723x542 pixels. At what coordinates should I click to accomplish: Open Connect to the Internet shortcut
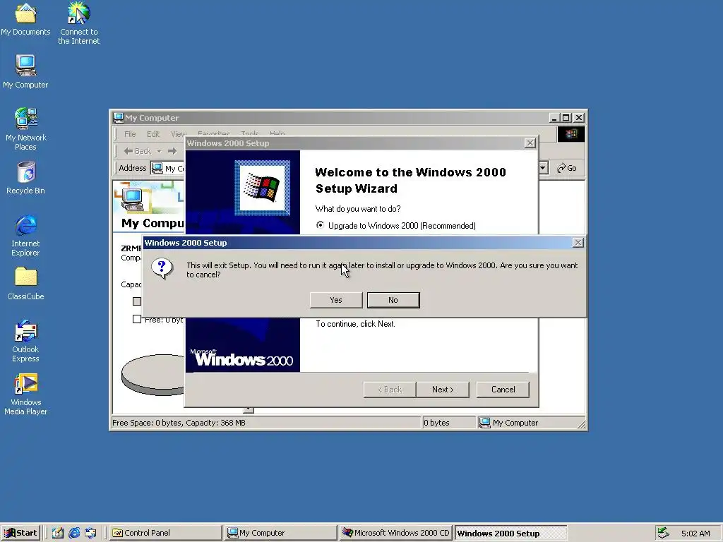pos(78,23)
